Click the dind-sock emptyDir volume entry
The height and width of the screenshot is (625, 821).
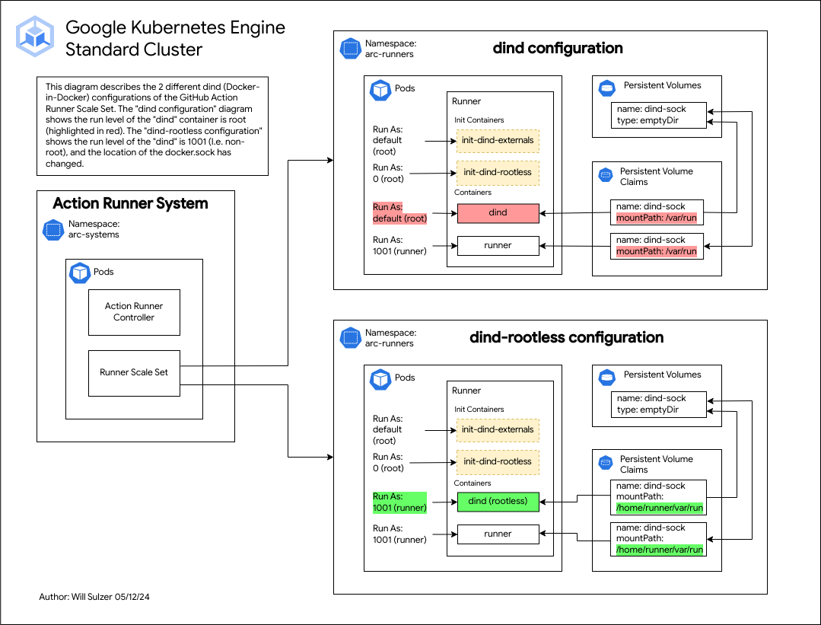click(x=657, y=115)
